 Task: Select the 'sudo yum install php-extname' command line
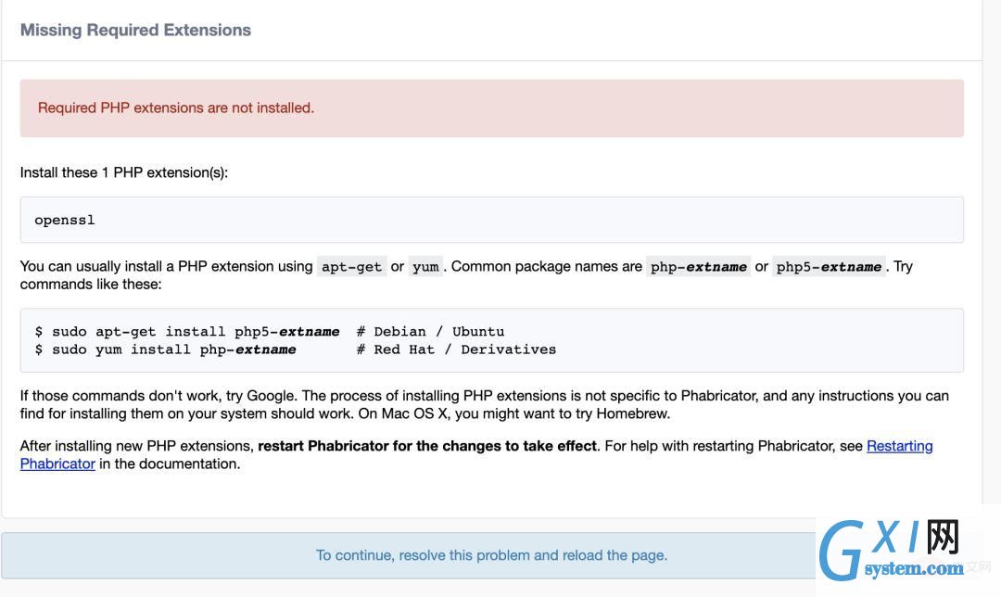point(165,349)
